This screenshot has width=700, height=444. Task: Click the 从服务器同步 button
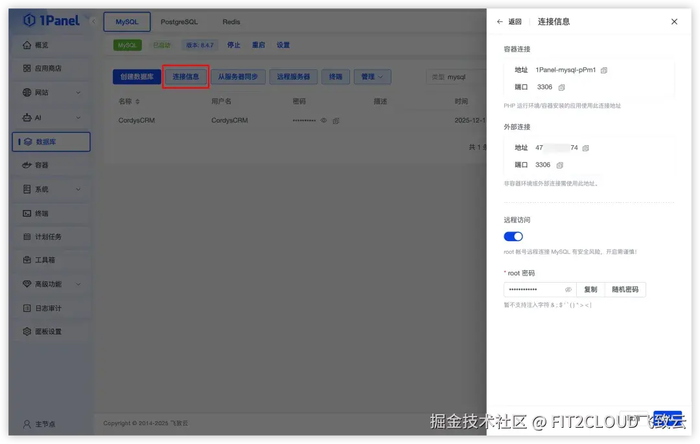point(238,76)
